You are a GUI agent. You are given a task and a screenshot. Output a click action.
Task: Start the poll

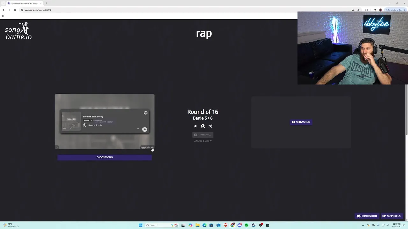(x=203, y=135)
